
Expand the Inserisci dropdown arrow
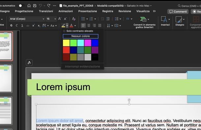[x=169, y=19]
